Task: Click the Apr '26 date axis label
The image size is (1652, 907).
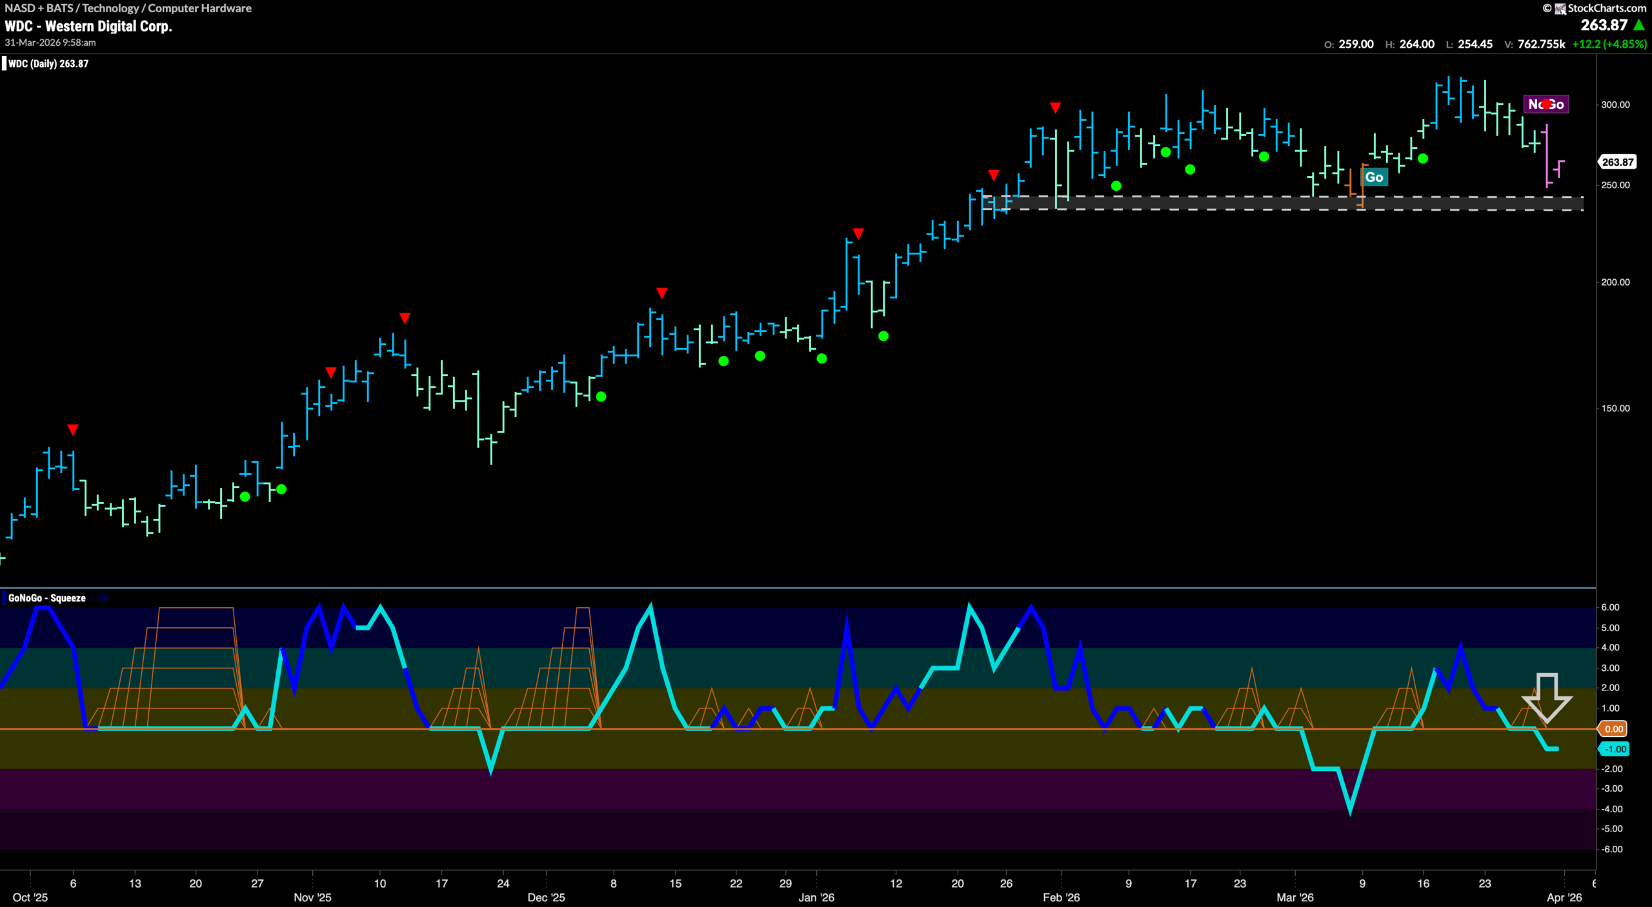Action: pyautogui.click(x=1564, y=897)
